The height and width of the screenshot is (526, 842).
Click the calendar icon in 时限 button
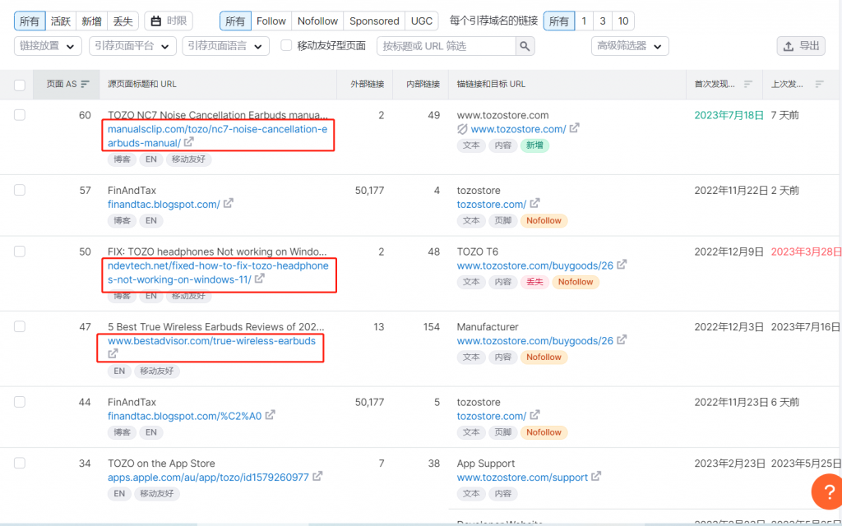(x=156, y=21)
